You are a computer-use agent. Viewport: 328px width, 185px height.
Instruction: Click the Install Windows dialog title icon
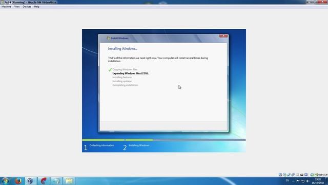[x=108, y=38]
